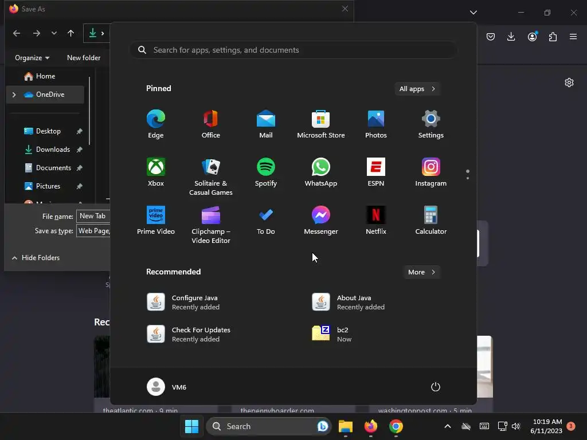This screenshot has width=587, height=440.
Task: Click More in the Recommended section
Action: coord(421,272)
